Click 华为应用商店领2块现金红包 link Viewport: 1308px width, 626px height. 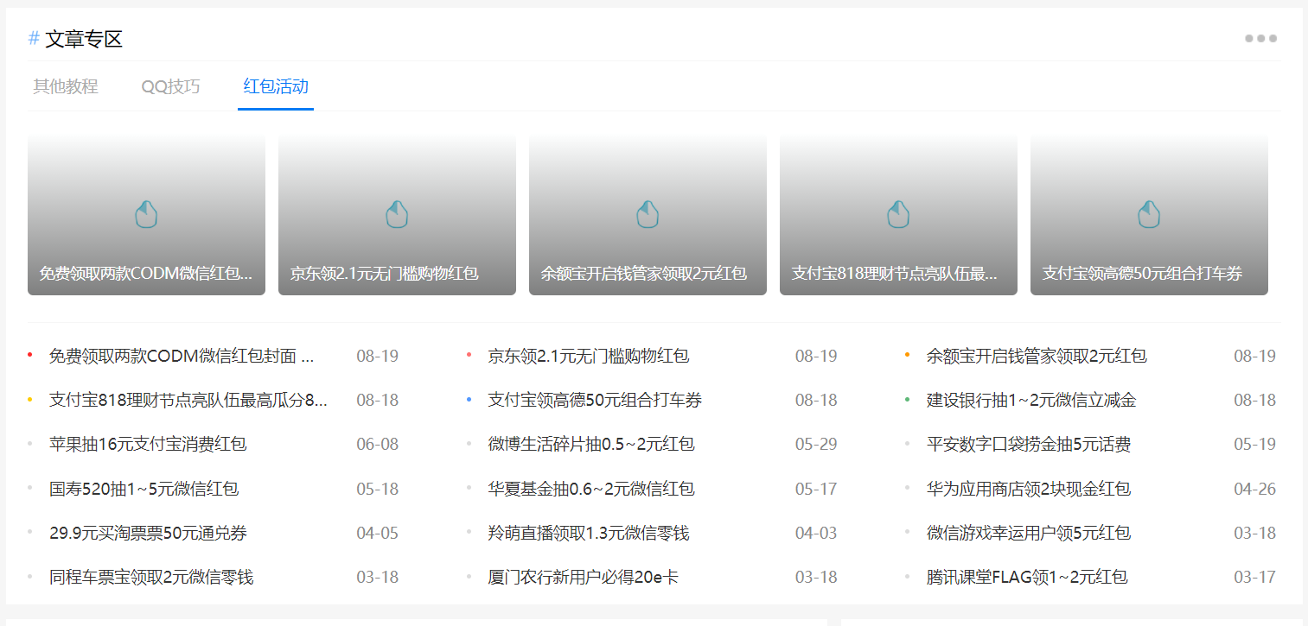point(1029,489)
